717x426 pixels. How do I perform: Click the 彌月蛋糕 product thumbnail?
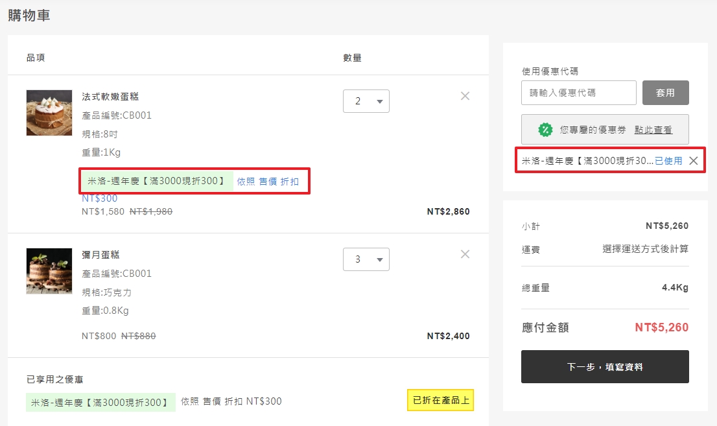click(49, 271)
